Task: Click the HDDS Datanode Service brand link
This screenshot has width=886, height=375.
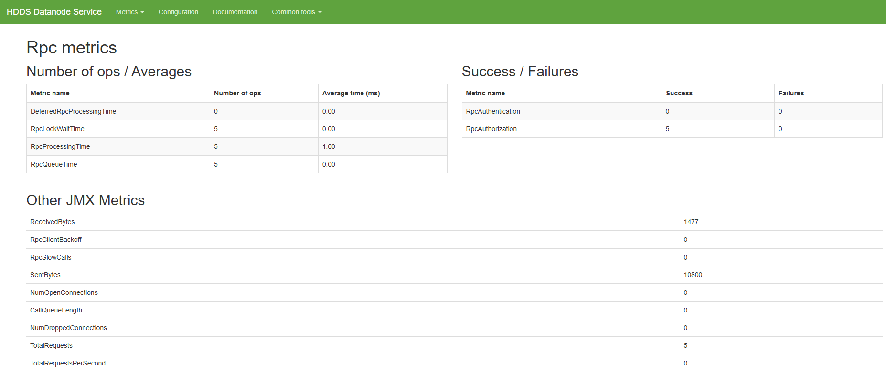Action: click(54, 12)
